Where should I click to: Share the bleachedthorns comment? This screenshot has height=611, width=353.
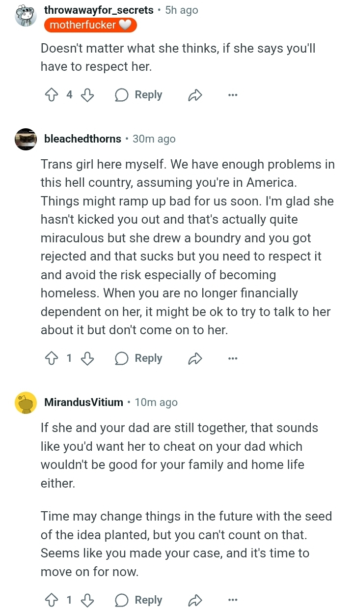coord(195,359)
